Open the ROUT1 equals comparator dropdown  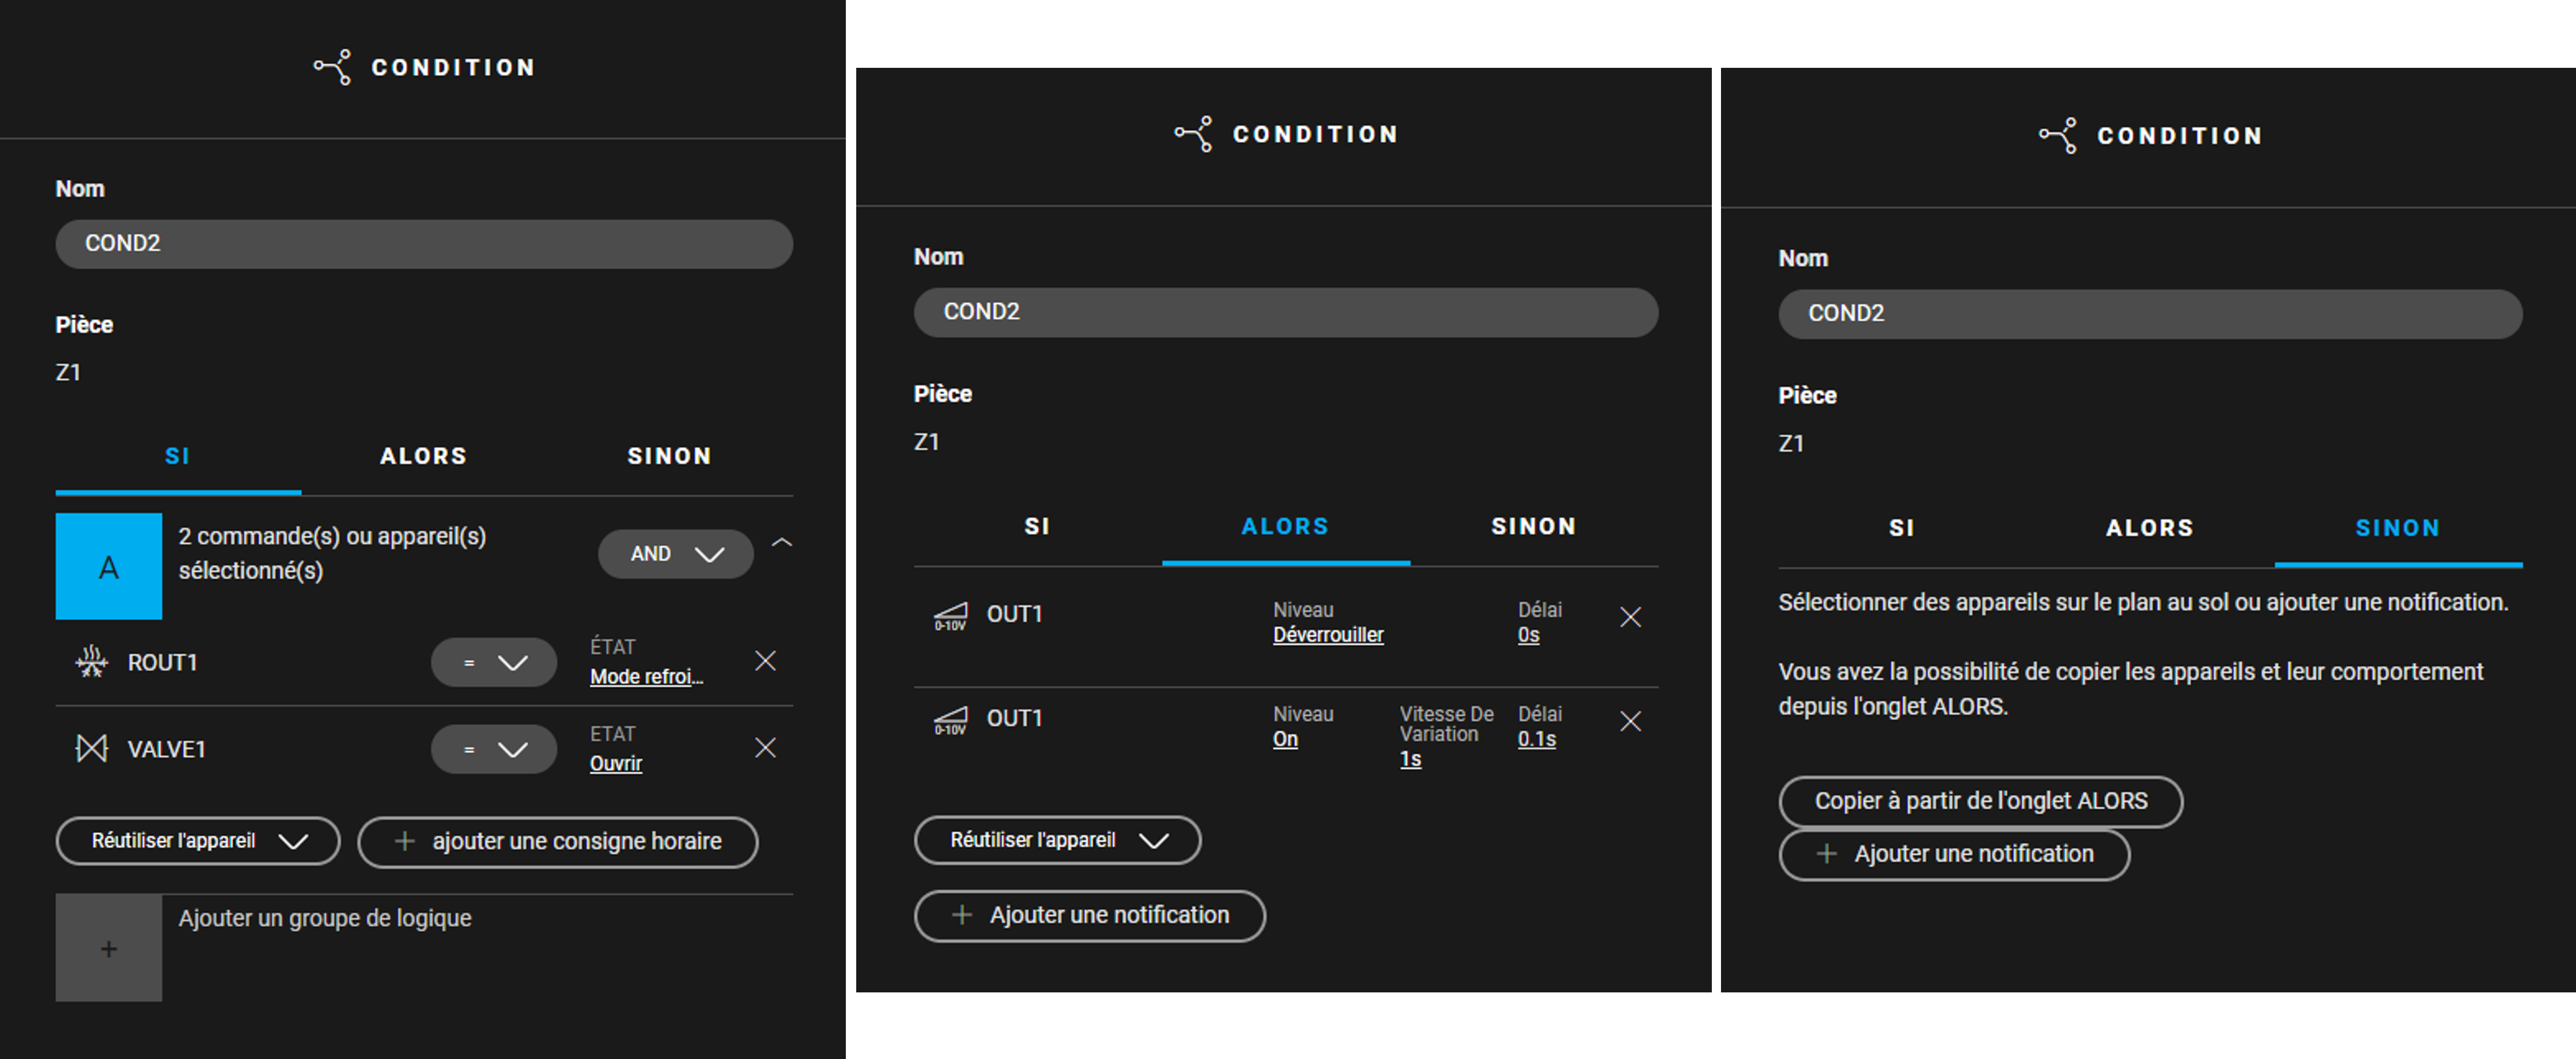pos(494,662)
